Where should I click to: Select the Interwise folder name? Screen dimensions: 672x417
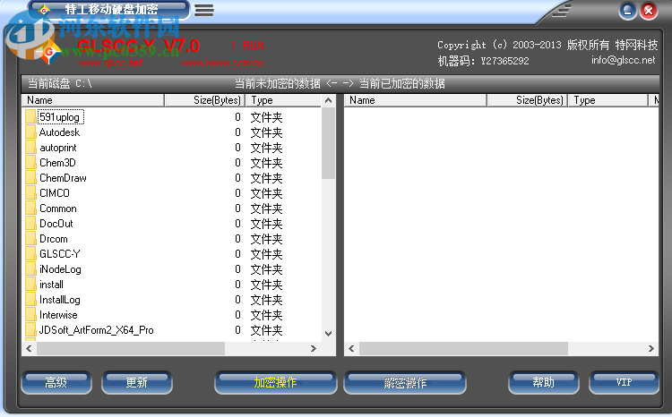(x=58, y=315)
